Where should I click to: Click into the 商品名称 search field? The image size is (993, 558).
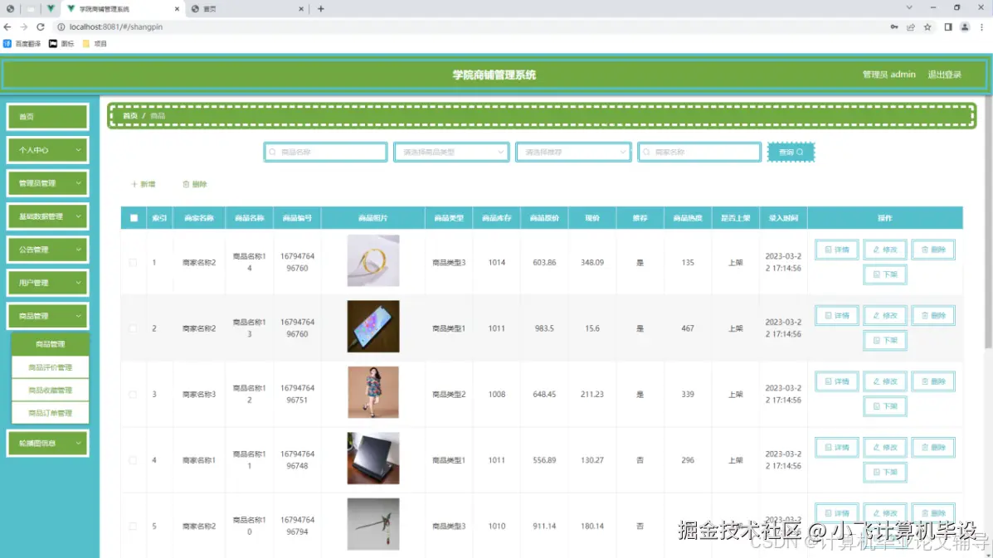coord(325,153)
